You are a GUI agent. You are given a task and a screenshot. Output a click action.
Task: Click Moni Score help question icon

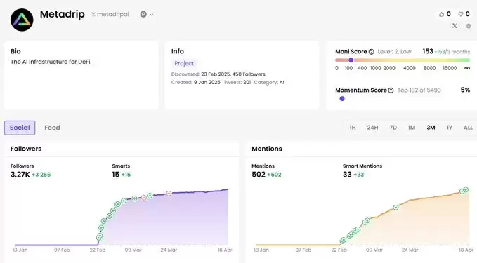pos(371,52)
